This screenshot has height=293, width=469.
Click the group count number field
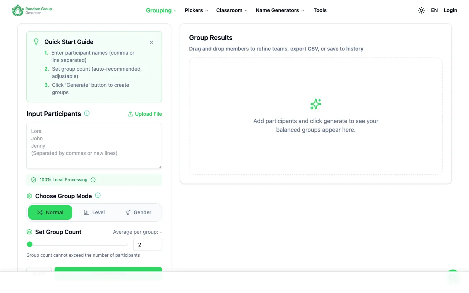(148, 244)
